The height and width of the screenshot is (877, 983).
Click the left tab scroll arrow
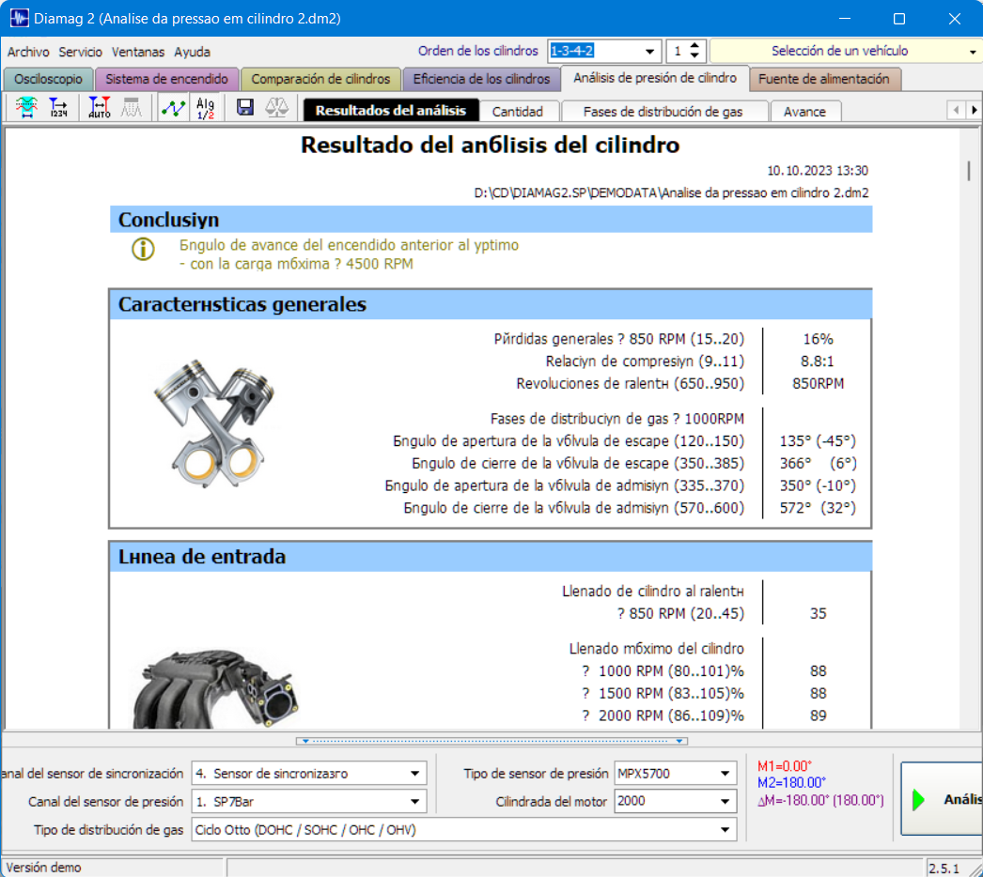[956, 110]
